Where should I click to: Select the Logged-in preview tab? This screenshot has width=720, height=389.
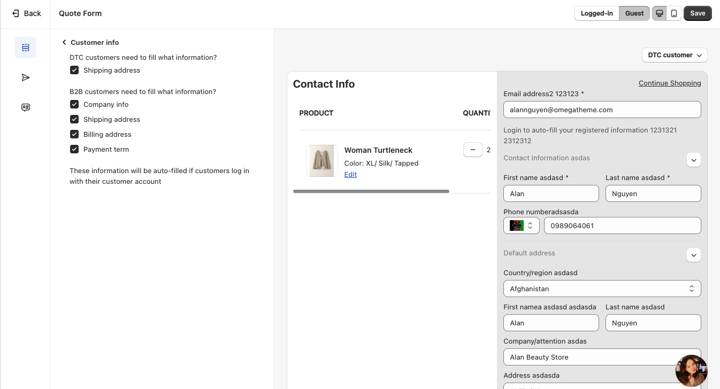[x=596, y=13]
